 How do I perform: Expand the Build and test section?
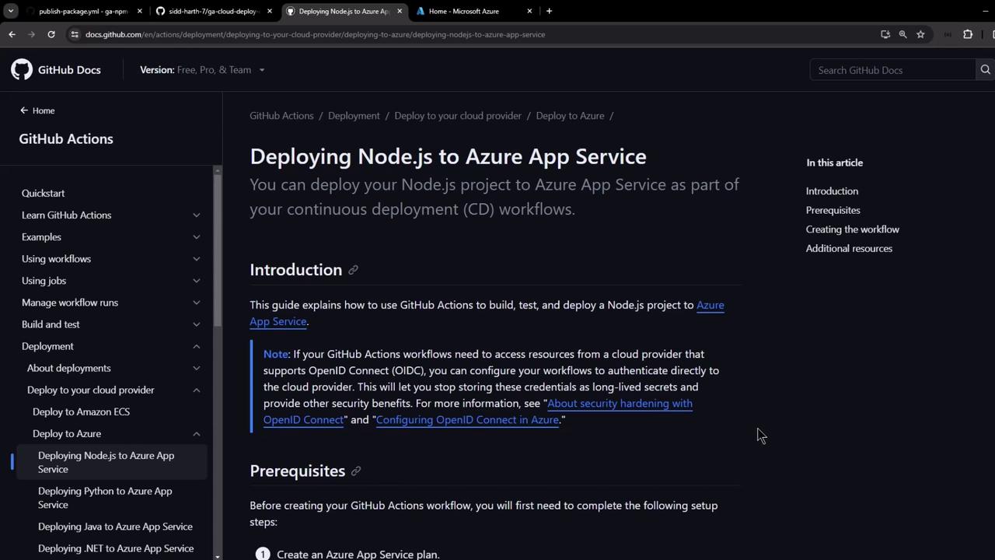[196, 324]
